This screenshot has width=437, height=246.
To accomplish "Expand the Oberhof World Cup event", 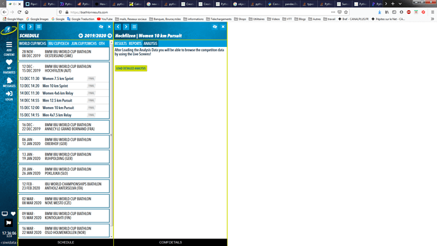I will pyautogui.click(x=64, y=141).
